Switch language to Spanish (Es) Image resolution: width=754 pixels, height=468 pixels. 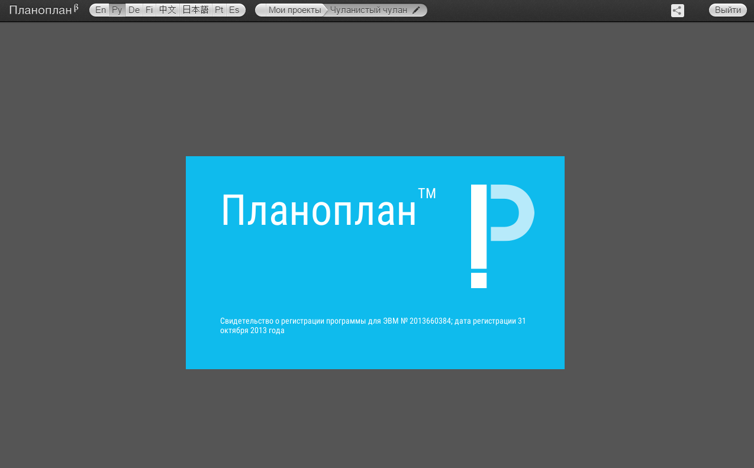pyautogui.click(x=234, y=10)
